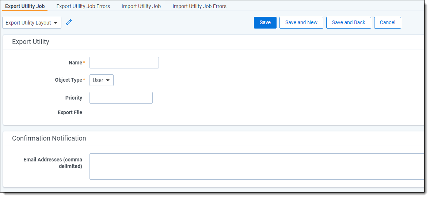The image size is (430, 198).
Task: Cancel the export job form
Action: [387, 23]
